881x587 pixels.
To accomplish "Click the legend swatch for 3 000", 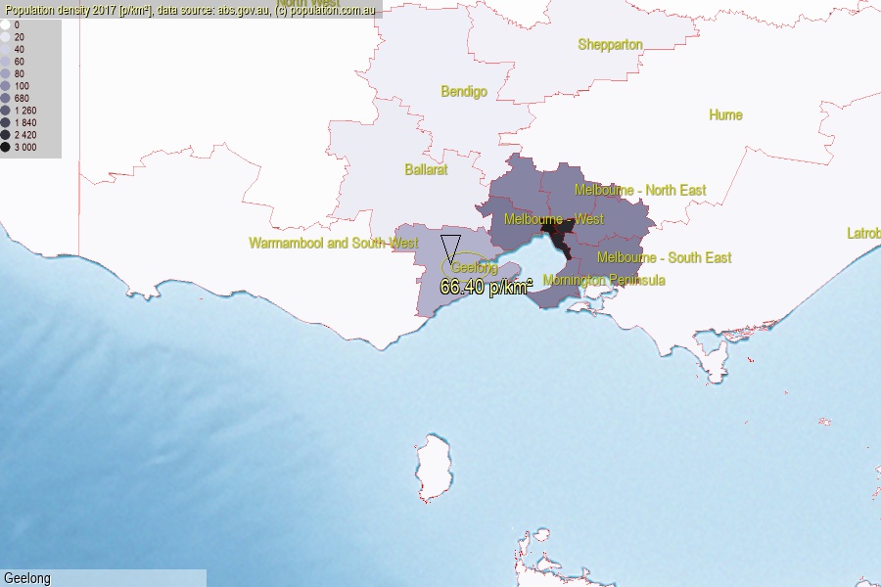I will 5,147.
